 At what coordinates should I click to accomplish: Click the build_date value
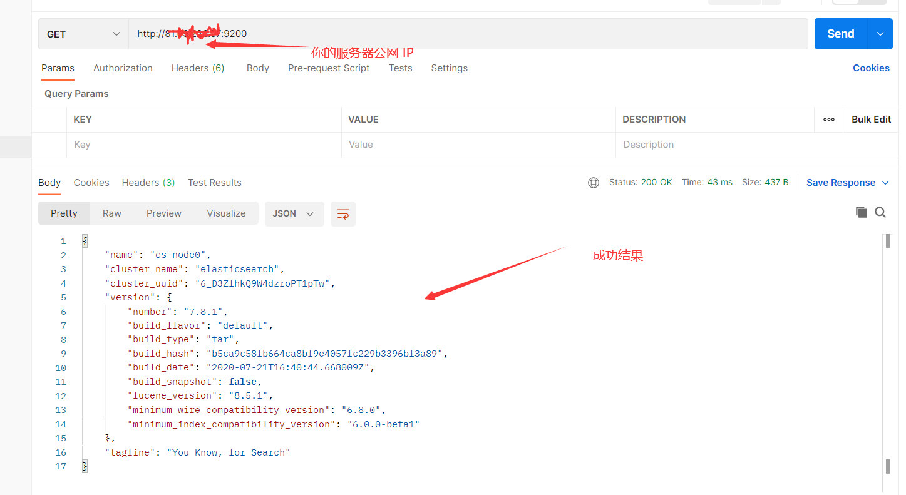pyautogui.click(x=288, y=368)
